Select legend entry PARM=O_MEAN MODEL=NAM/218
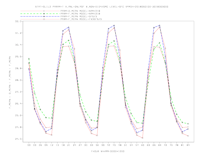 (80, 11)
